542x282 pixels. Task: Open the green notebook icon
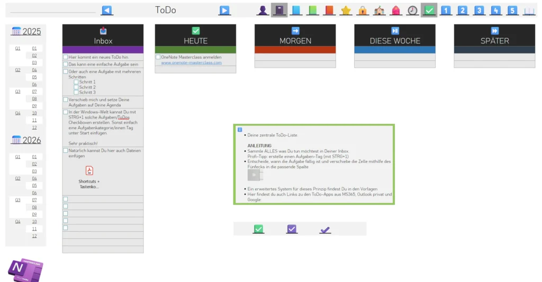pos(312,11)
